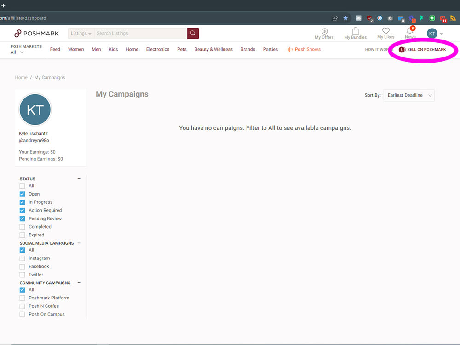Screen dimensions: 460x345
Task: Open the Electronics category menu
Action: [x=158, y=49]
